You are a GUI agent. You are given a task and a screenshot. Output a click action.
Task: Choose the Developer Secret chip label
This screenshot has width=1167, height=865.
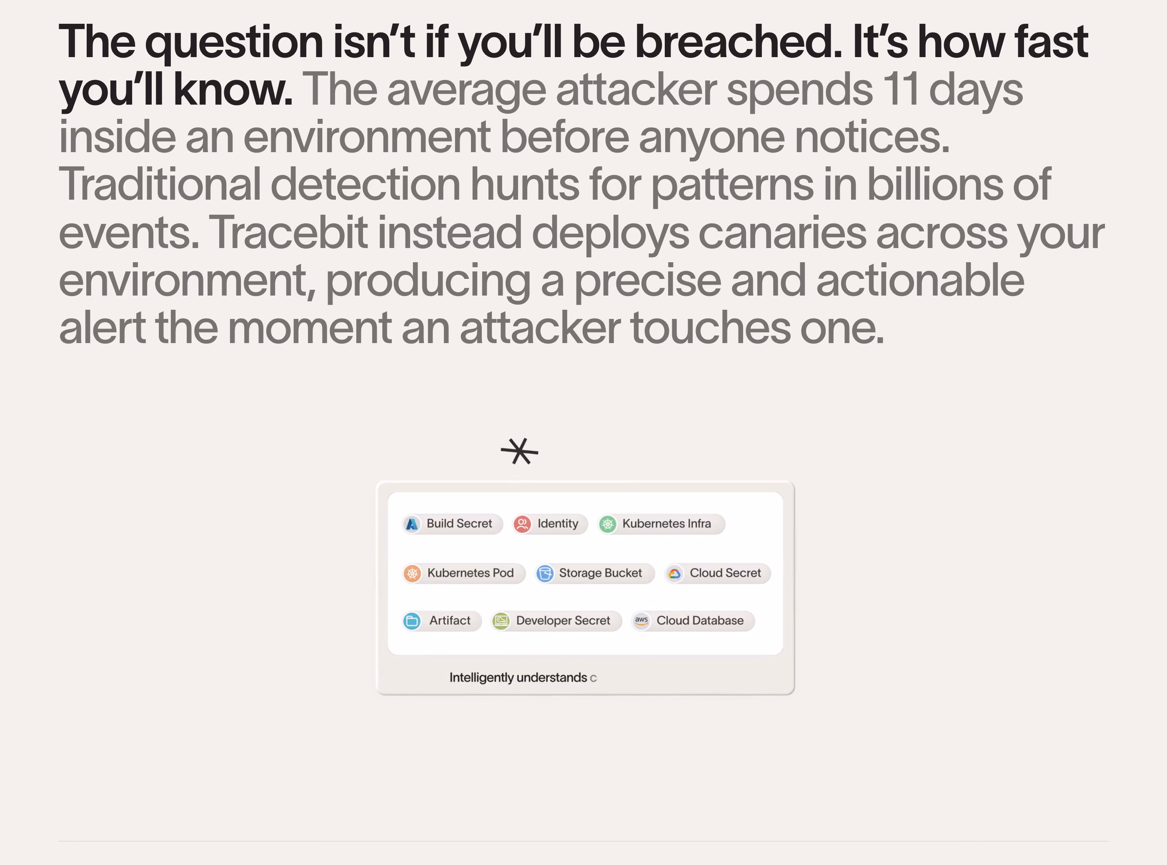coord(563,620)
